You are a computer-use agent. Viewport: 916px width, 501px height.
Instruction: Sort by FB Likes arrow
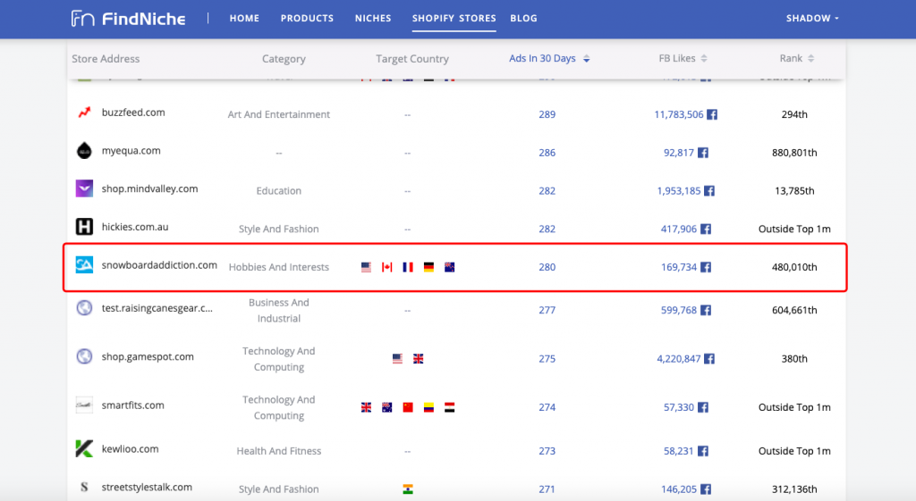click(704, 58)
